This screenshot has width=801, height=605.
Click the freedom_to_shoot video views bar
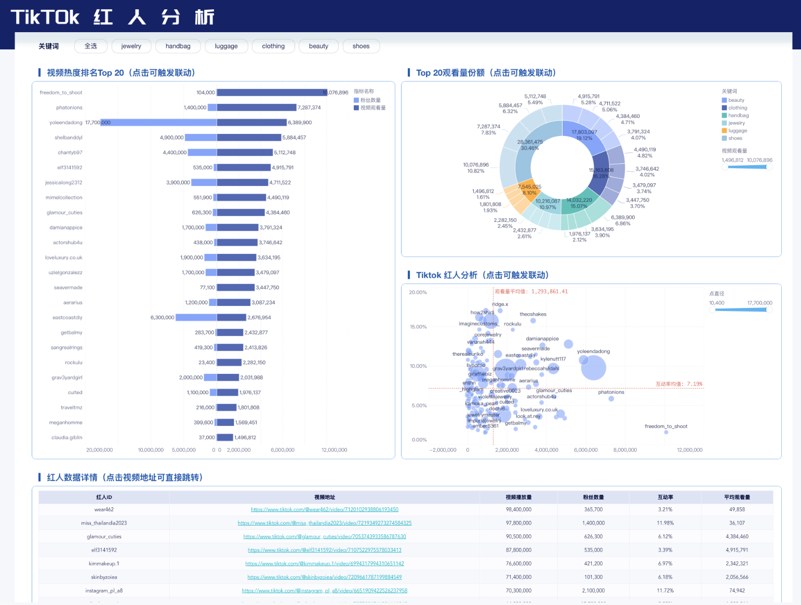click(272, 92)
